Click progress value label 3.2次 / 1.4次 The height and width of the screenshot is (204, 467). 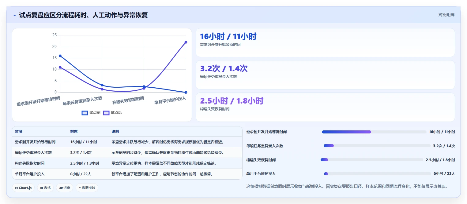(x=444, y=146)
